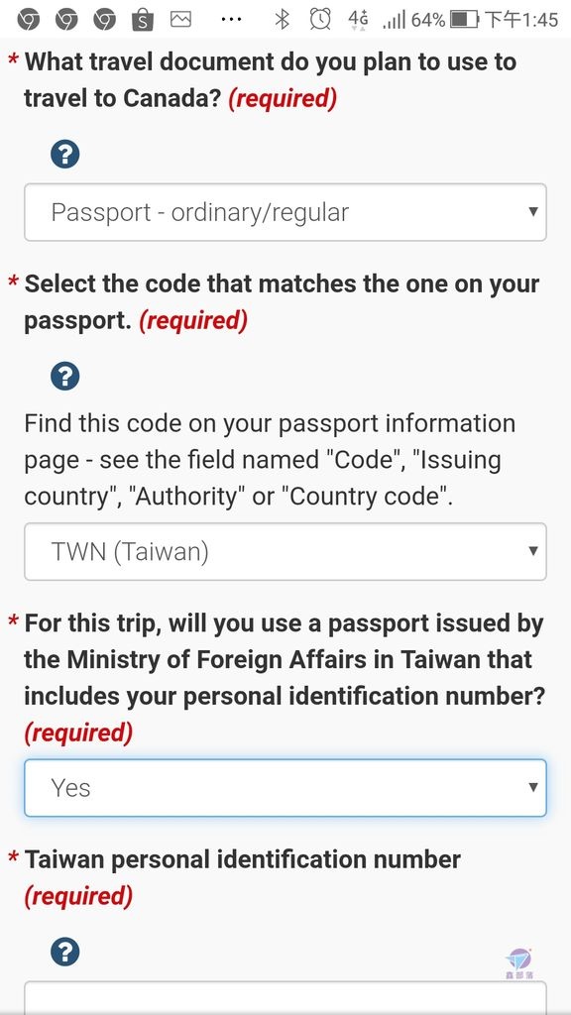Tap the Shopee bag notification icon
Screen dimensions: 571x1015
pos(143,20)
